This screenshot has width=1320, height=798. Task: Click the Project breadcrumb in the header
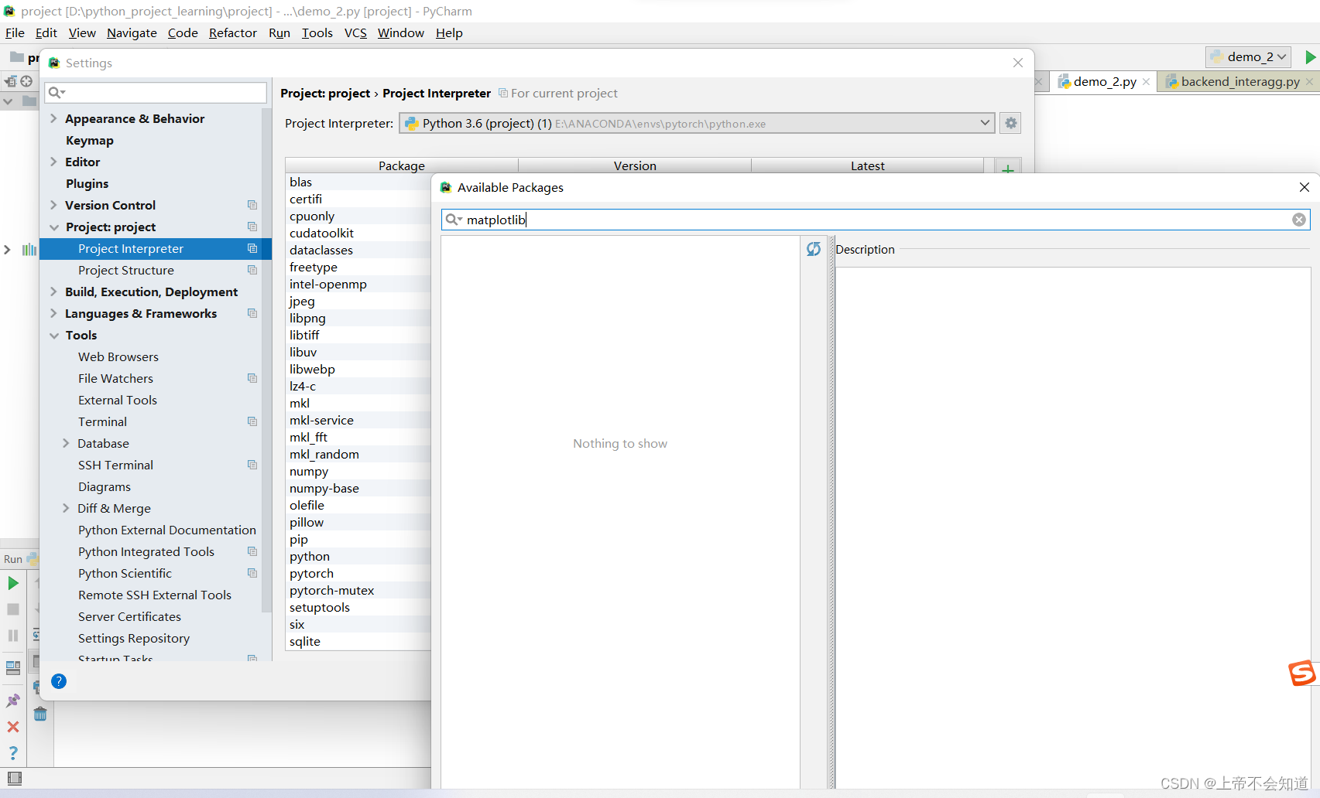click(325, 93)
